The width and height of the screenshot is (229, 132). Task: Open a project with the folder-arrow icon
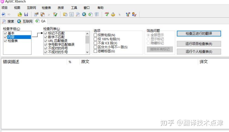(20, 14)
